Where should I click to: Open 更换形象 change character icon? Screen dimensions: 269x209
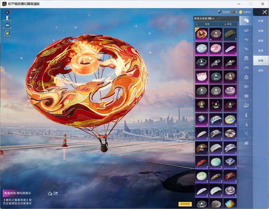(x=7, y=19)
